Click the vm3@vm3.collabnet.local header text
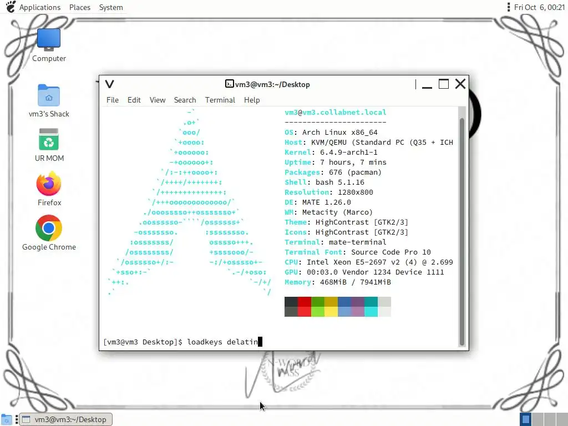 [336, 112]
